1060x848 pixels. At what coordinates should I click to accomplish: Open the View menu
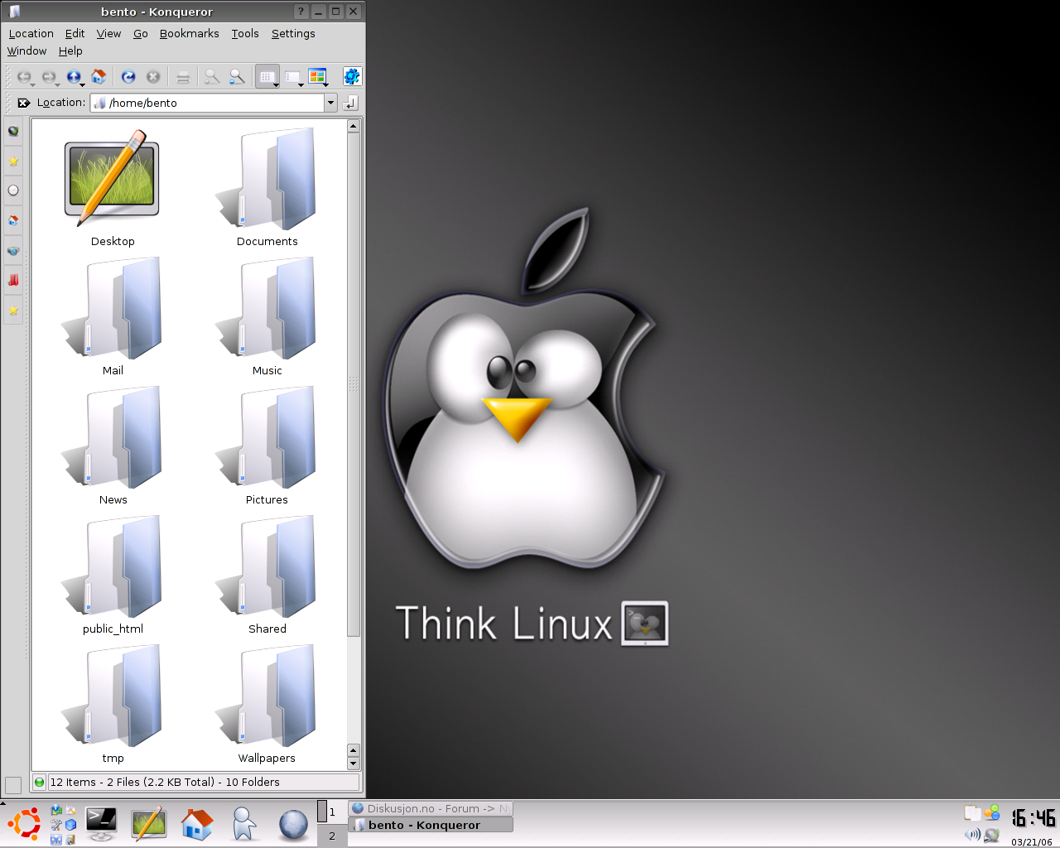(x=108, y=34)
